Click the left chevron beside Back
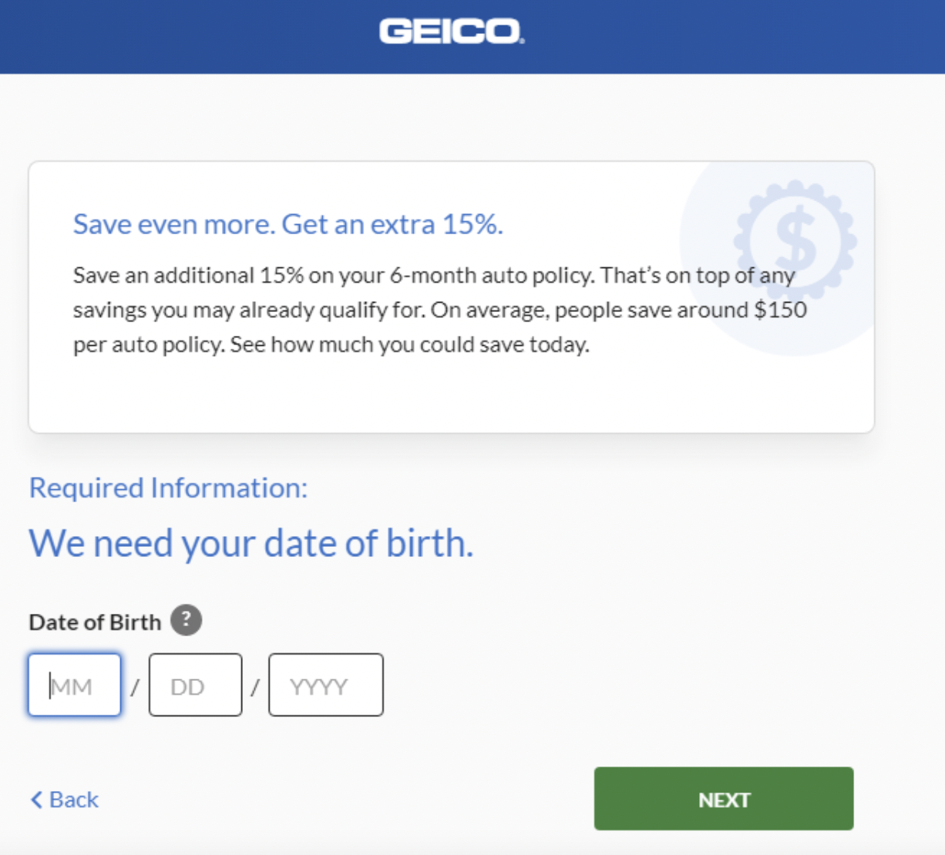The width and height of the screenshot is (945, 855). click(x=36, y=800)
